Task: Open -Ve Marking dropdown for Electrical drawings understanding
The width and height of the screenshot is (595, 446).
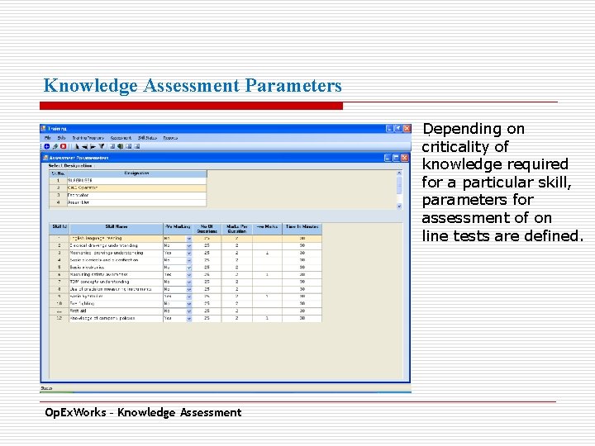Action: point(189,246)
